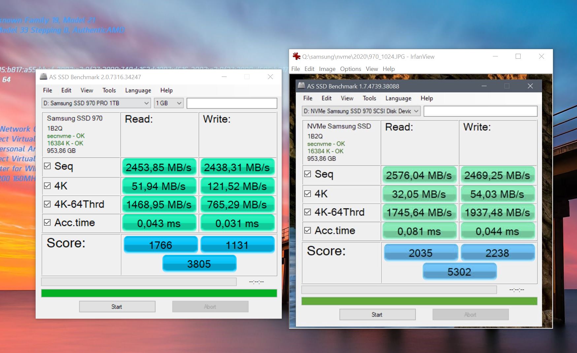Open IrfanView Help menu
The width and height of the screenshot is (577, 353).
pos(389,69)
